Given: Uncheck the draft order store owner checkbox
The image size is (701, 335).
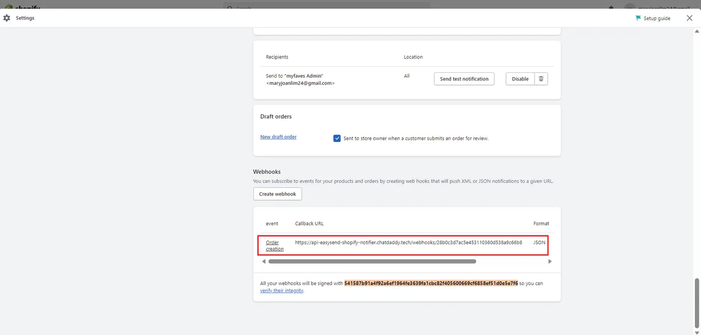Looking at the screenshot, I should [337, 138].
